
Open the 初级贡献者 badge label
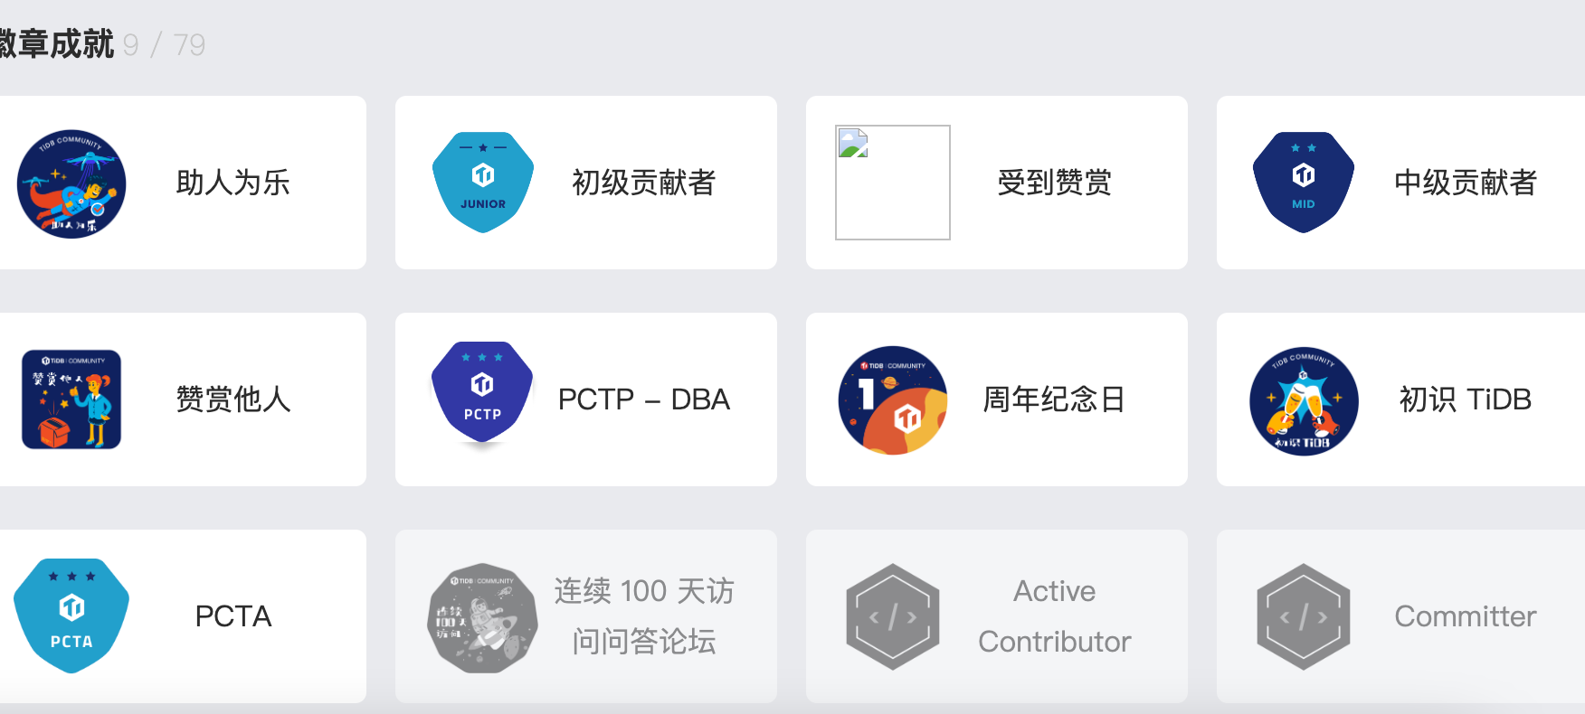[643, 183]
